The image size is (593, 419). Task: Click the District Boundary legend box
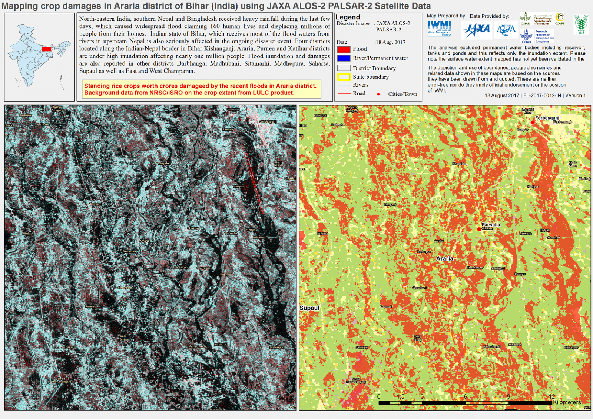(344, 68)
